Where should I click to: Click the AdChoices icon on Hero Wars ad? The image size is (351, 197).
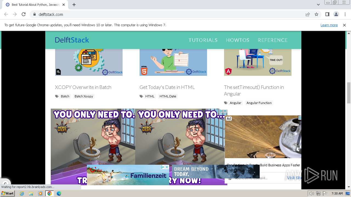tap(221, 111)
